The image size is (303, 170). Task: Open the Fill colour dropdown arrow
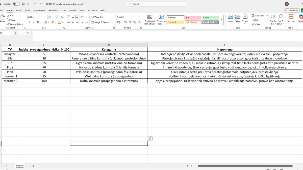click(x=56, y=22)
